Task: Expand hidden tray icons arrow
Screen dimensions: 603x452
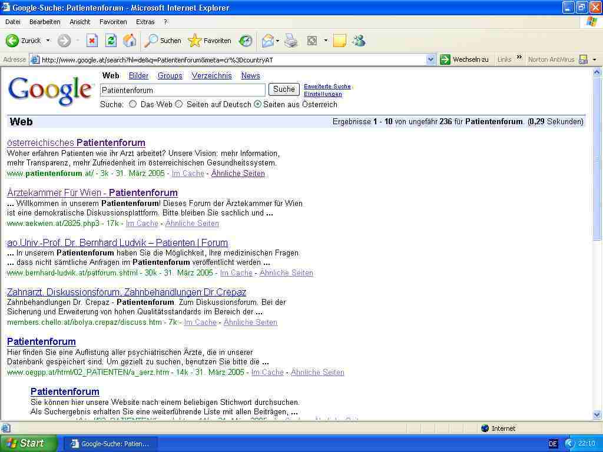Action: click(x=569, y=444)
